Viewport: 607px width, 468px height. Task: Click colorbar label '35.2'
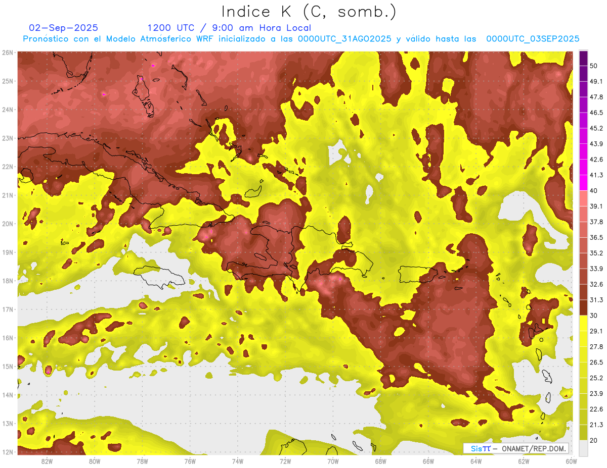tap(596, 253)
